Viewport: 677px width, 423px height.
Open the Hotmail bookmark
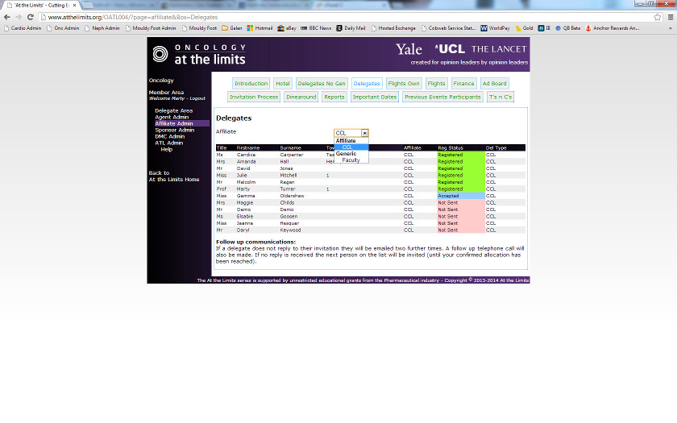click(260, 28)
